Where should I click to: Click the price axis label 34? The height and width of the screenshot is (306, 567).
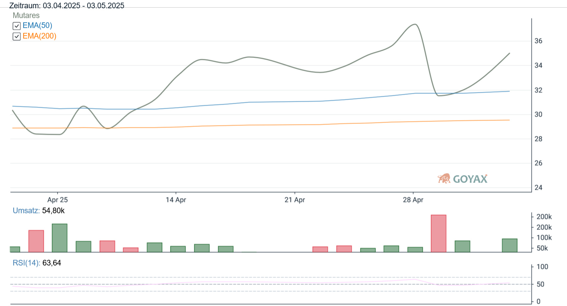coord(538,66)
